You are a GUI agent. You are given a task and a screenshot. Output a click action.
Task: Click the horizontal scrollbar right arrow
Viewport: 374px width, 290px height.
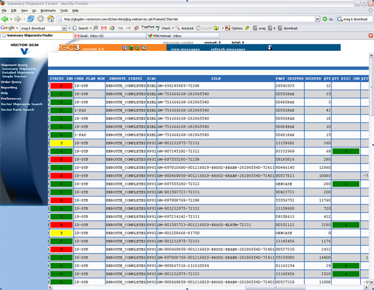367,287
